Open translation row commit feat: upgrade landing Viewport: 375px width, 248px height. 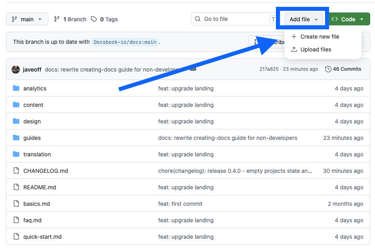[x=186, y=154]
